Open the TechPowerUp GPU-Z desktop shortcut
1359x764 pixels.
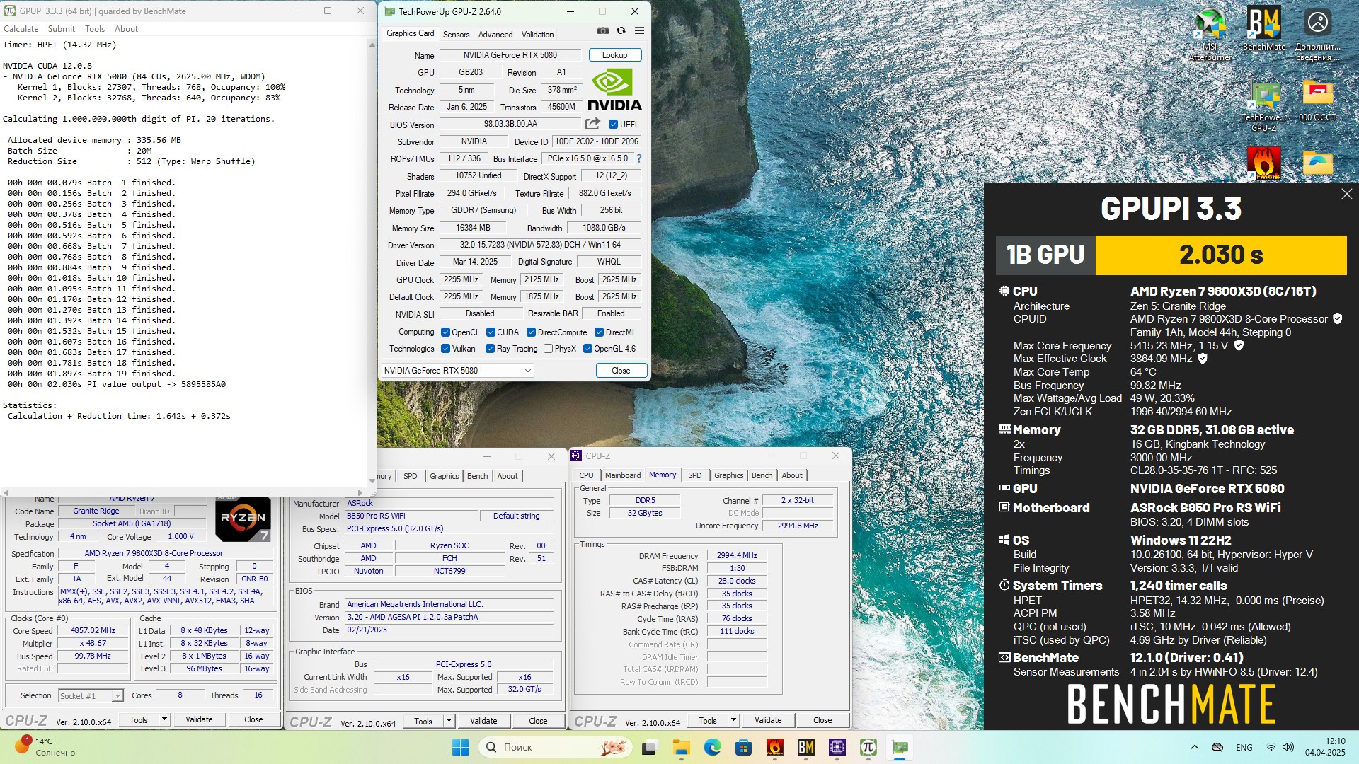(1264, 106)
